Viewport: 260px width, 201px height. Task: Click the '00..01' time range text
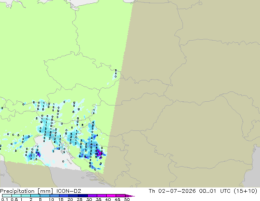click(208, 191)
